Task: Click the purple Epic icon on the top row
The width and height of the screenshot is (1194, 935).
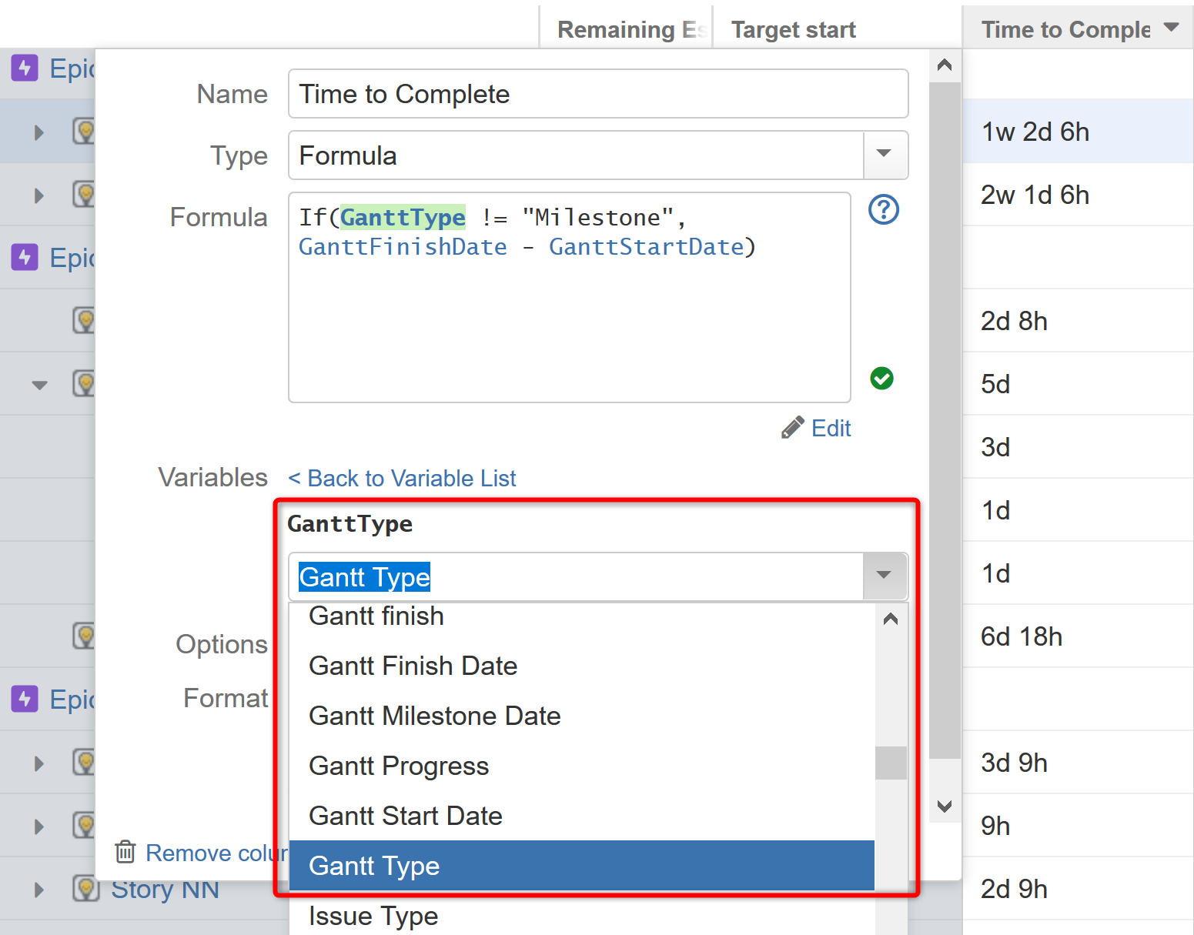Action: tap(25, 68)
